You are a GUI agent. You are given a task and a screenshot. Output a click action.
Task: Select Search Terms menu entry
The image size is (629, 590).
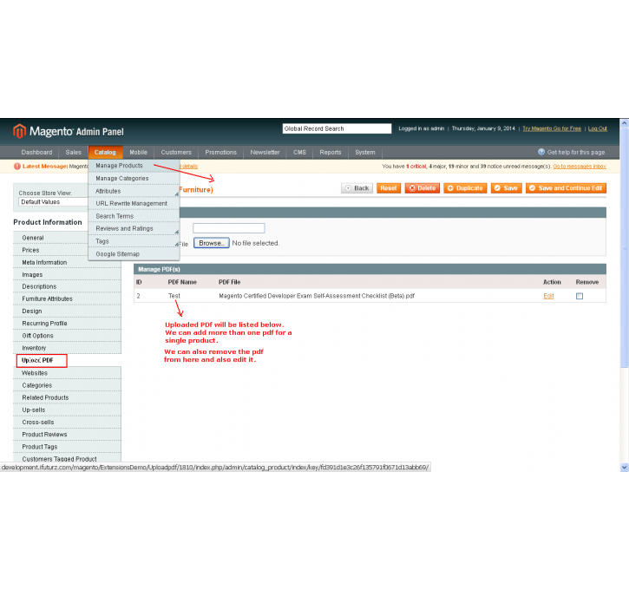click(x=134, y=216)
